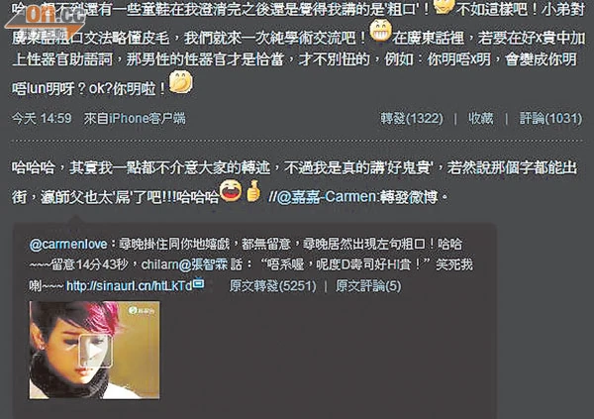This screenshot has height=419, width=594.
Task: Click 原文評論(5) original comments
Action: point(368,286)
